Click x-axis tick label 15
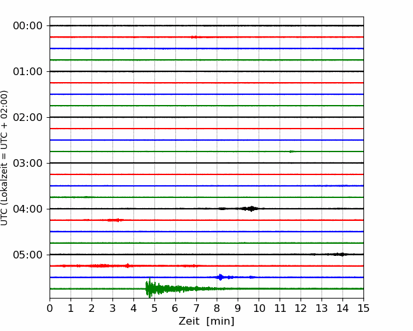 click(363, 308)
